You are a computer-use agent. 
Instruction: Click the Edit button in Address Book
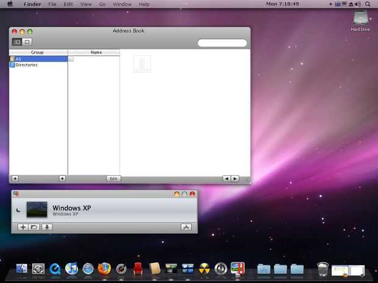coord(113,178)
